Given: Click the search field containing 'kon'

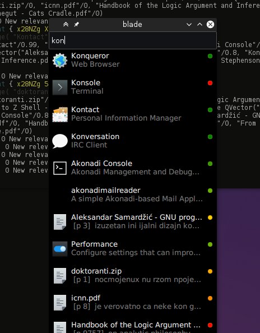Looking at the screenshot, I should coord(133,40).
